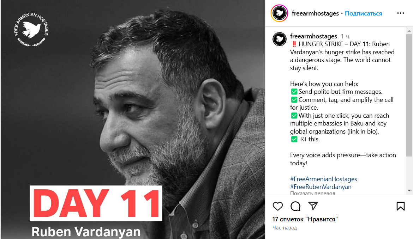
Task: Open the #FreeRubenVardanyan hashtag
Action: tap(321, 187)
